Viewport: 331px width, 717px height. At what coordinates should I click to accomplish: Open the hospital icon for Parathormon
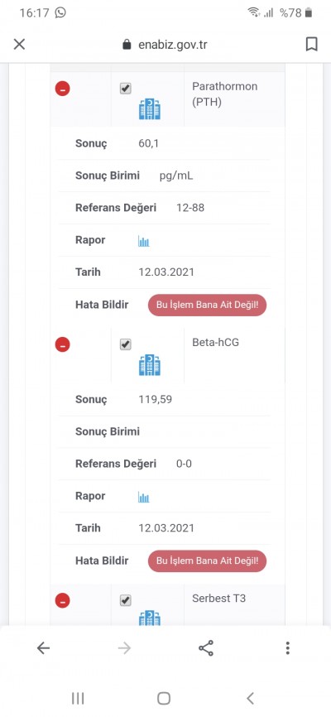click(150, 109)
